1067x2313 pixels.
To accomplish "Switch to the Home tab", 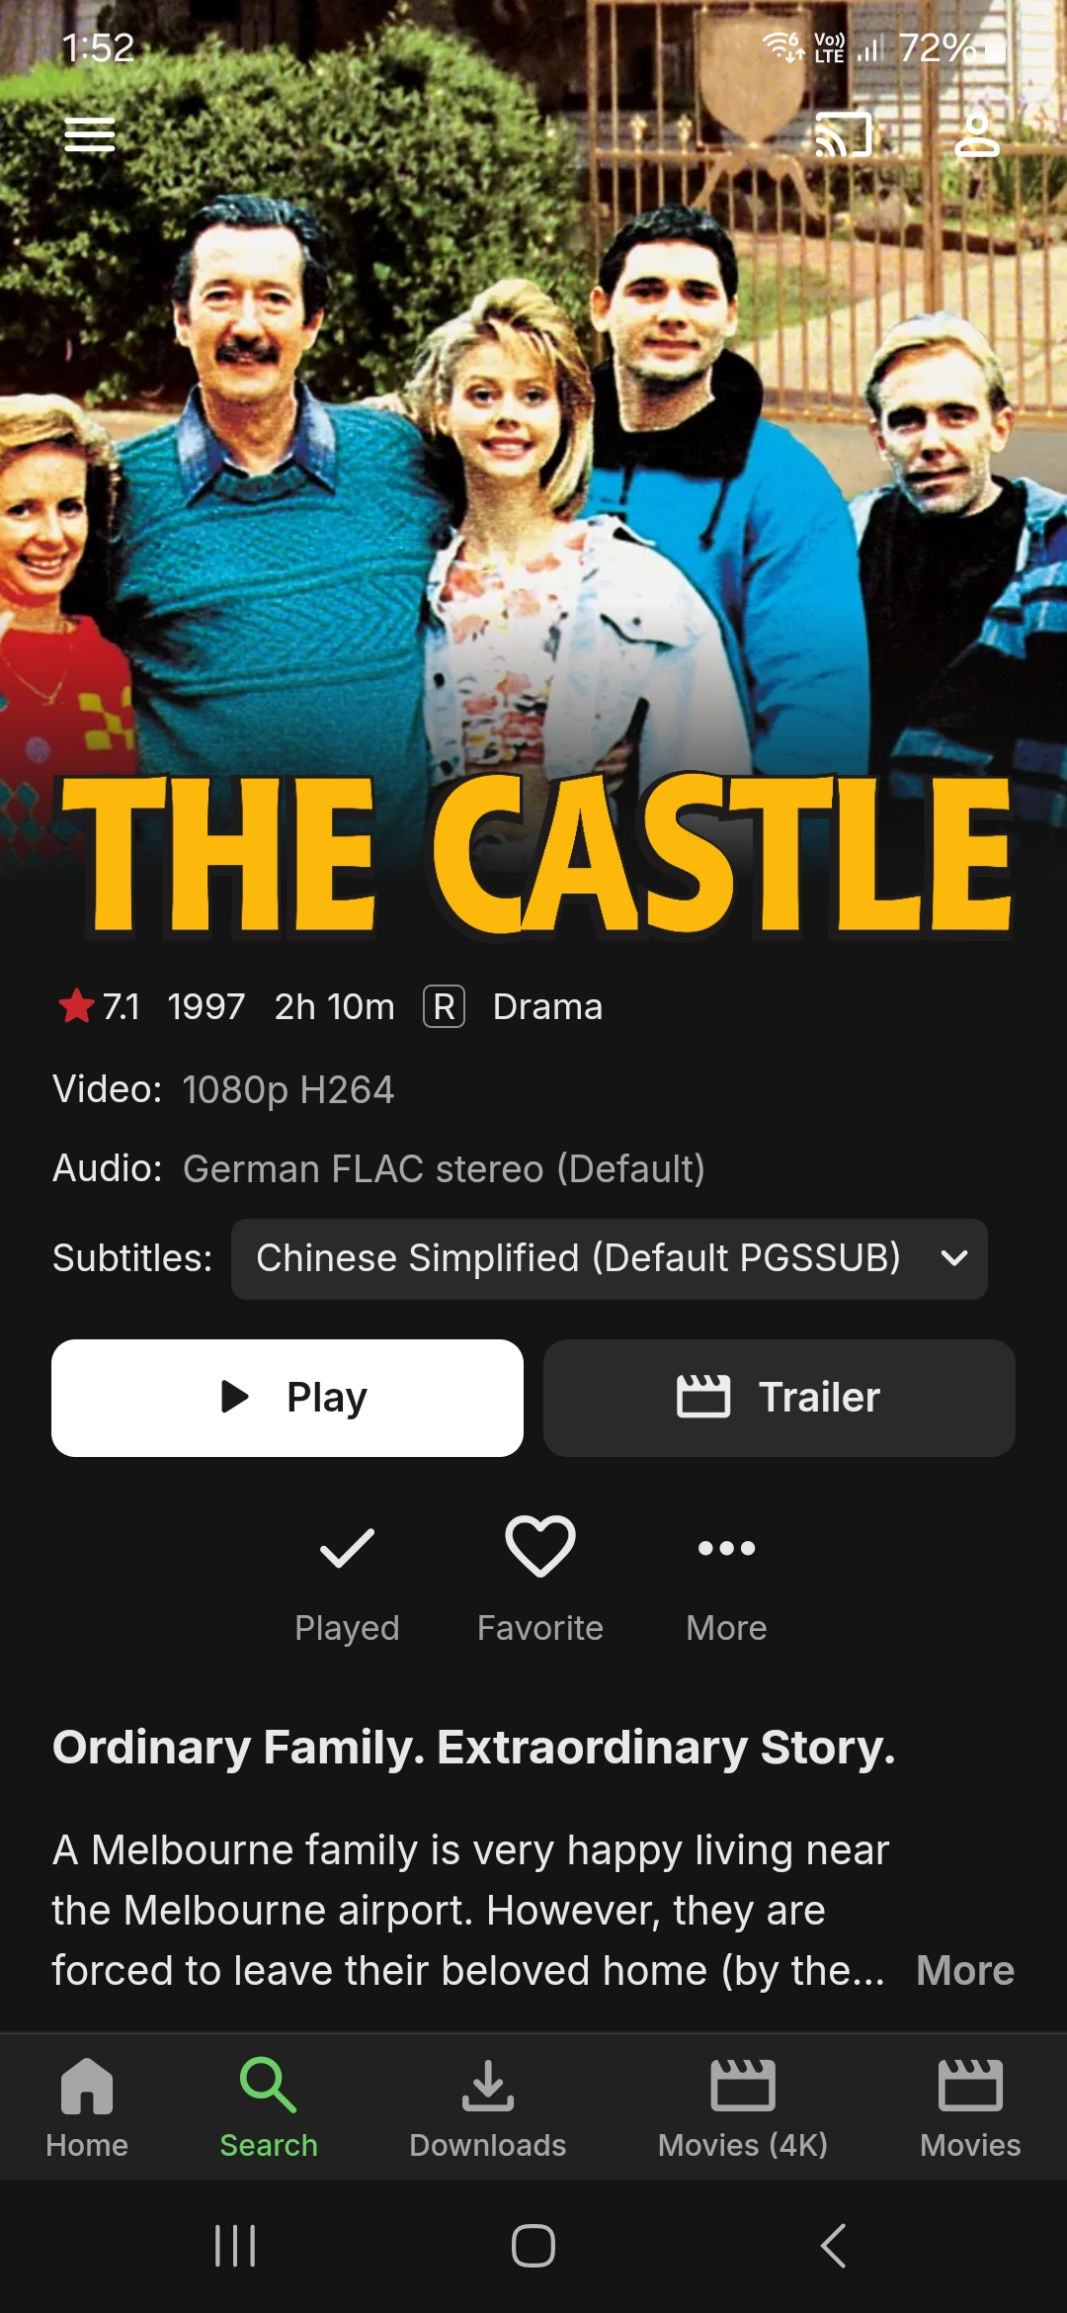I will [87, 2107].
